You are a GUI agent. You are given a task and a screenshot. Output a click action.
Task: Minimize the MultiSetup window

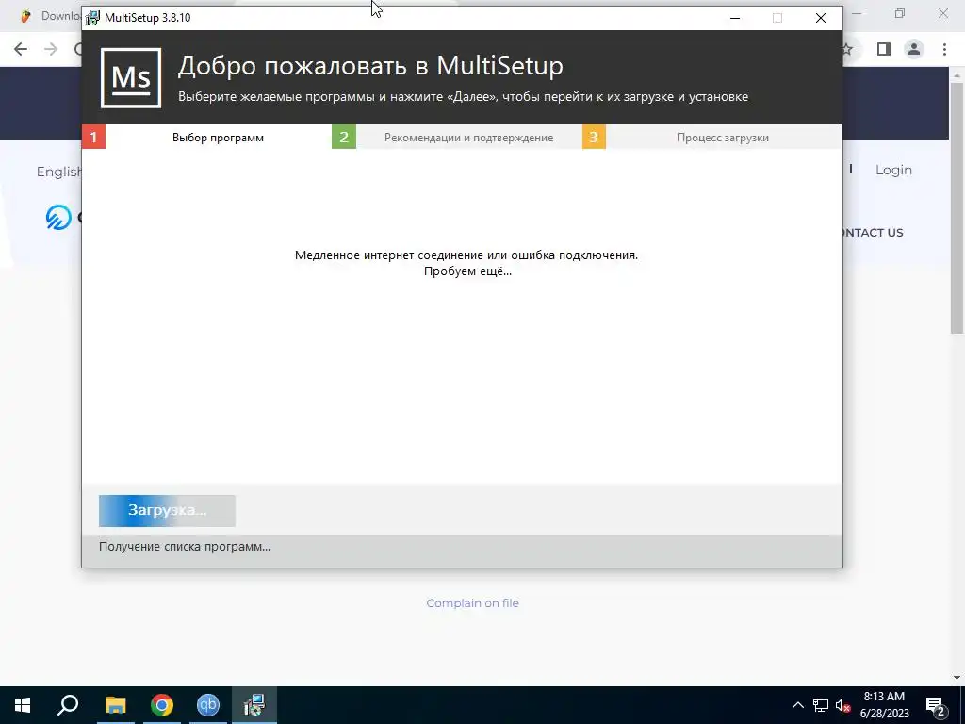(x=735, y=18)
